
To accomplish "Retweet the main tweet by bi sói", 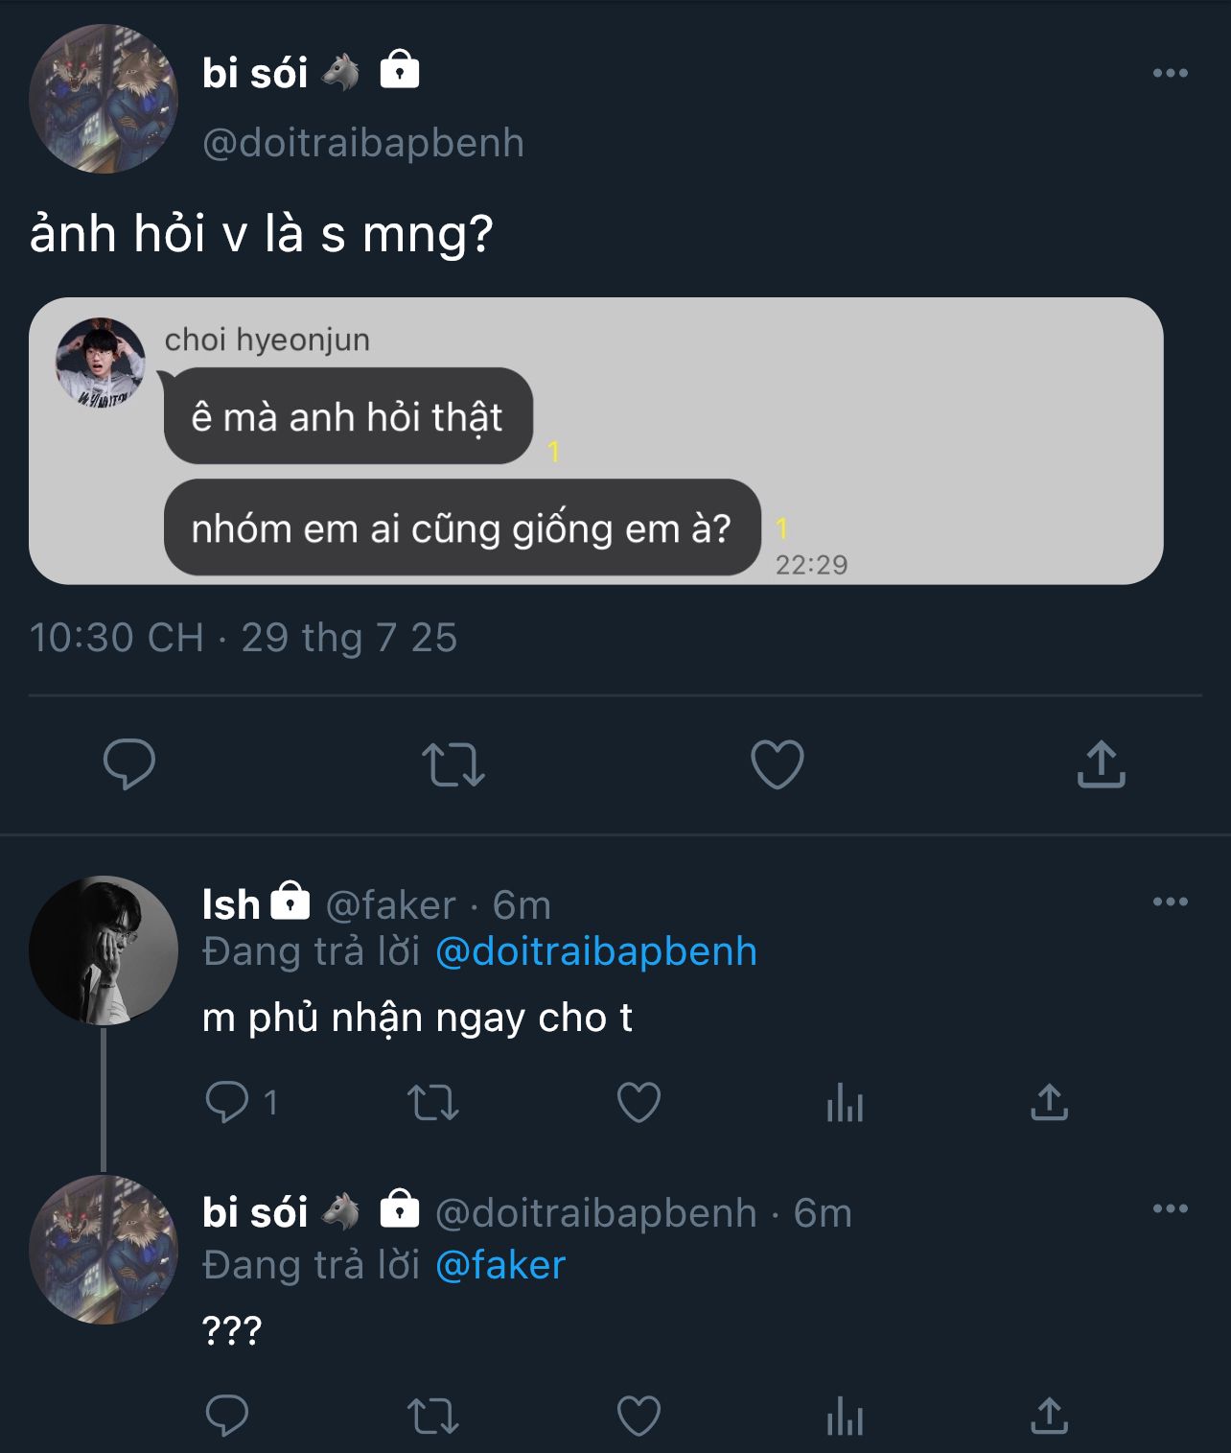I will tap(453, 764).
